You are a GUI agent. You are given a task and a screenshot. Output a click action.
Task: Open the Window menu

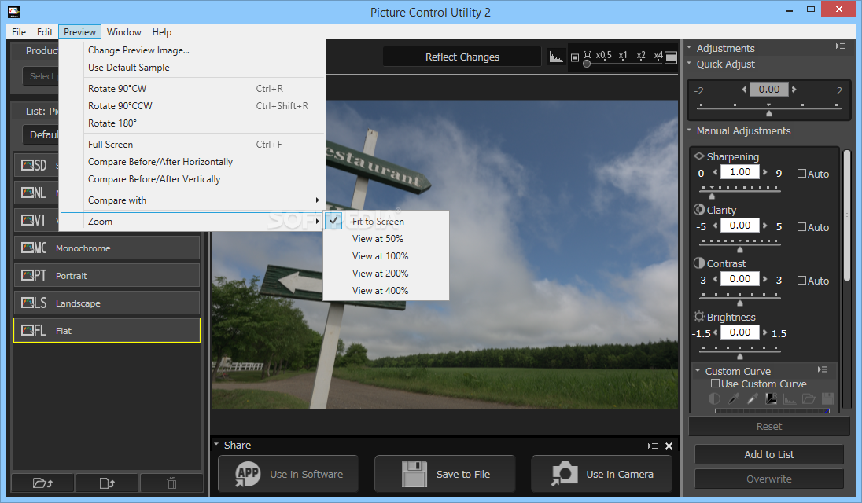tap(123, 32)
